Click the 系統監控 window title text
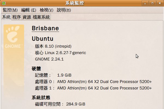Viewport: 164px width, 109px height. click(x=75, y=3)
